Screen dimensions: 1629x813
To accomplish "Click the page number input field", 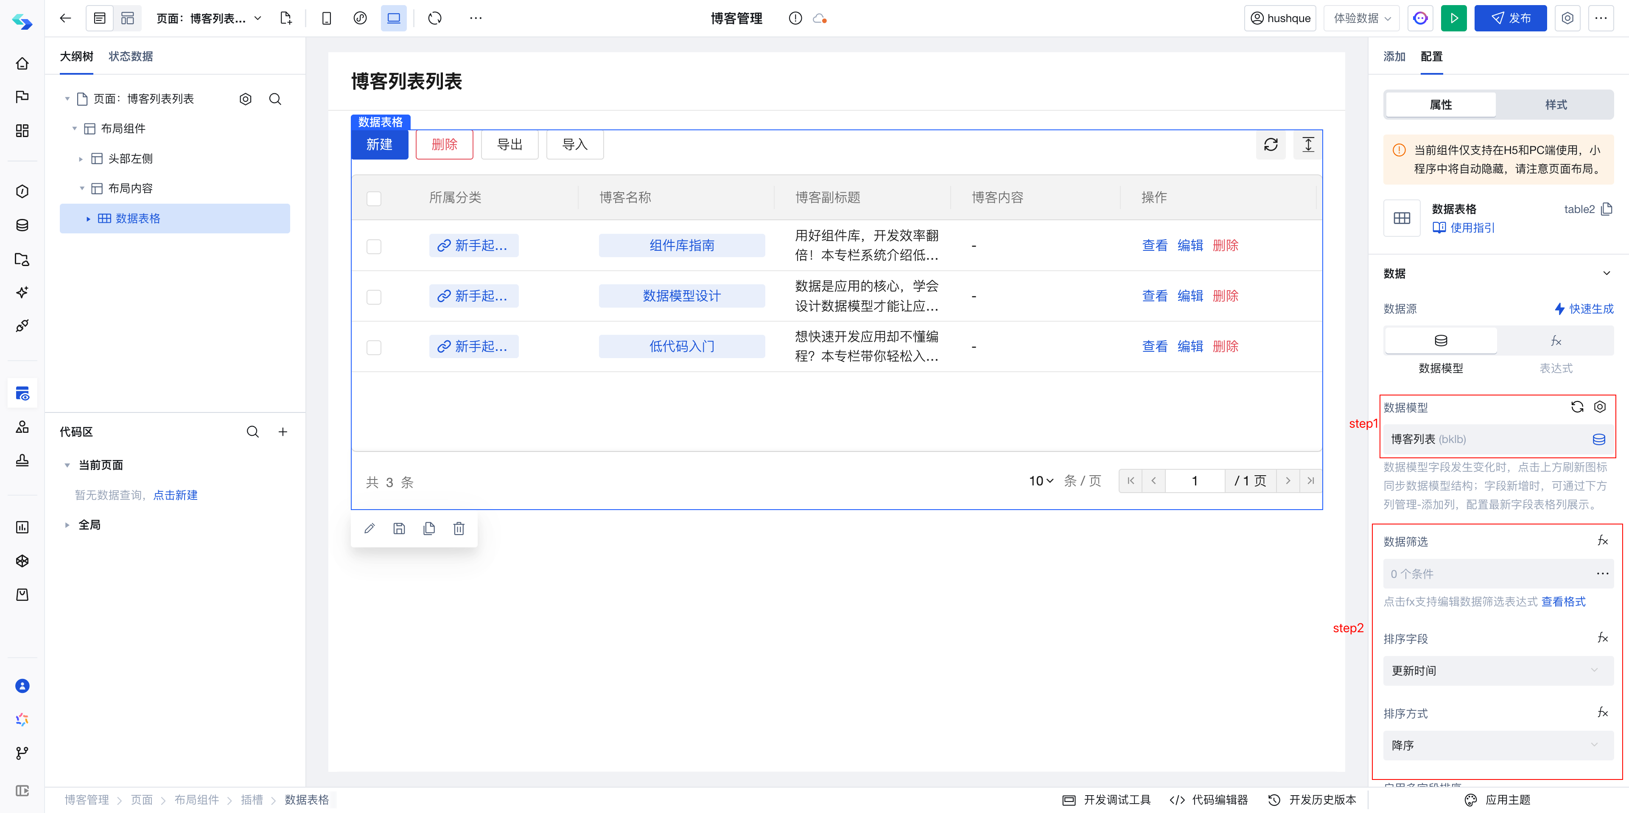I will click(x=1195, y=481).
